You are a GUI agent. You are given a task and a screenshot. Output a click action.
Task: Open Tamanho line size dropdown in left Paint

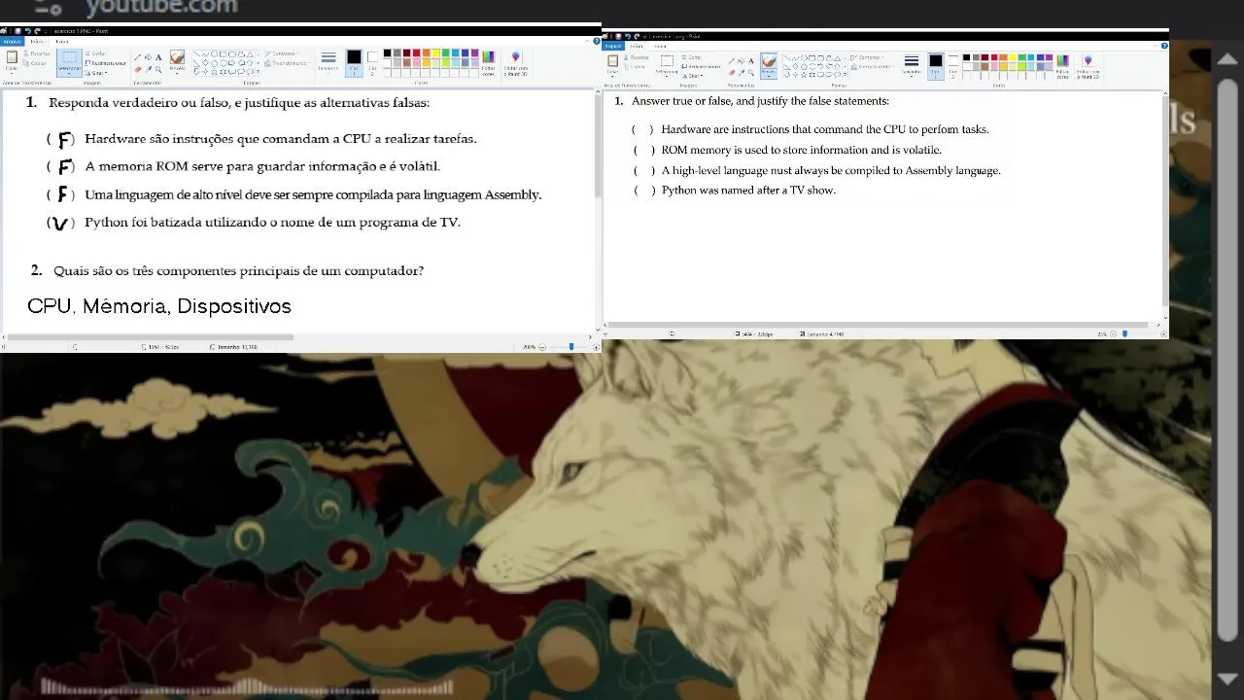point(328,62)
